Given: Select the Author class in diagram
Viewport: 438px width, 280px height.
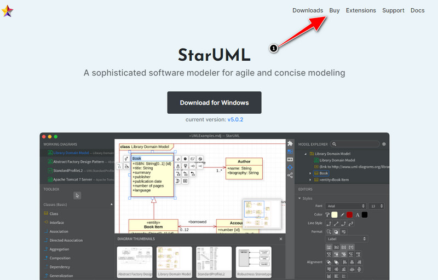Looking at the screenshot, I should (x=244, y=169).
